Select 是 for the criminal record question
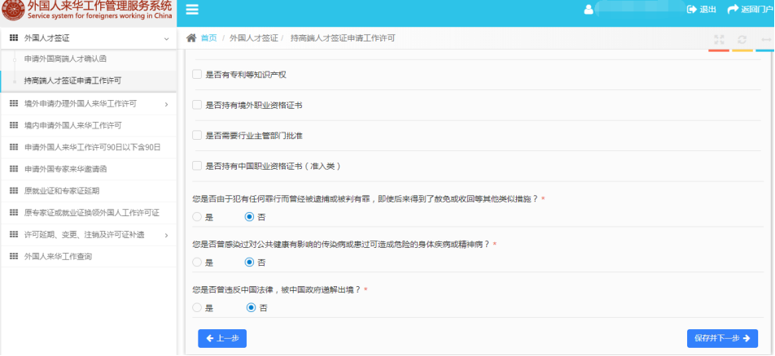Viewport: 775px width, 356px height. click(197, 217)
